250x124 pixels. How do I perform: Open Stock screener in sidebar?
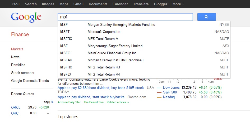tap(23, 73)
